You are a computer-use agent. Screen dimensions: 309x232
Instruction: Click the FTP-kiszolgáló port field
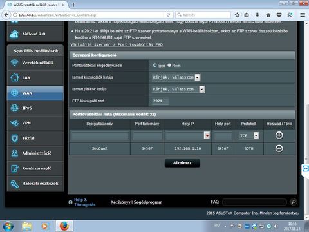click(x=160, y=101)
